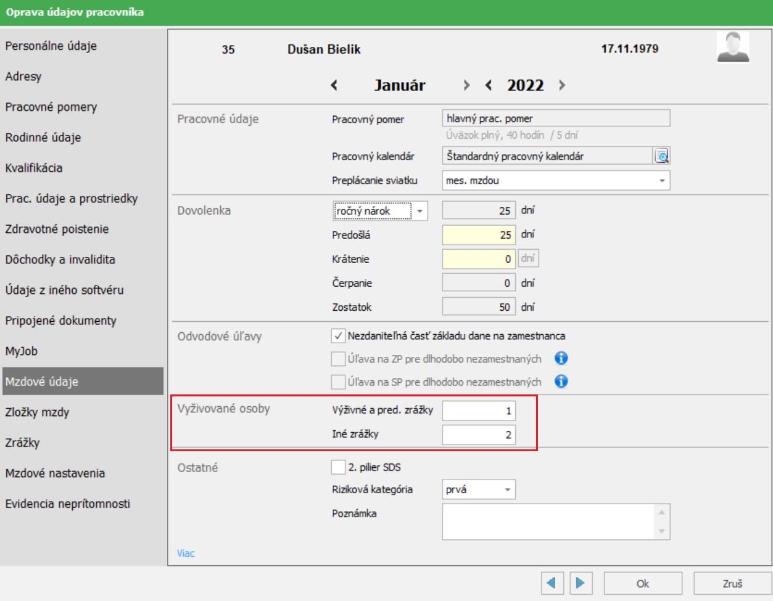
Task: Click Pracovný pomer field
Action: tap(556, 118)
